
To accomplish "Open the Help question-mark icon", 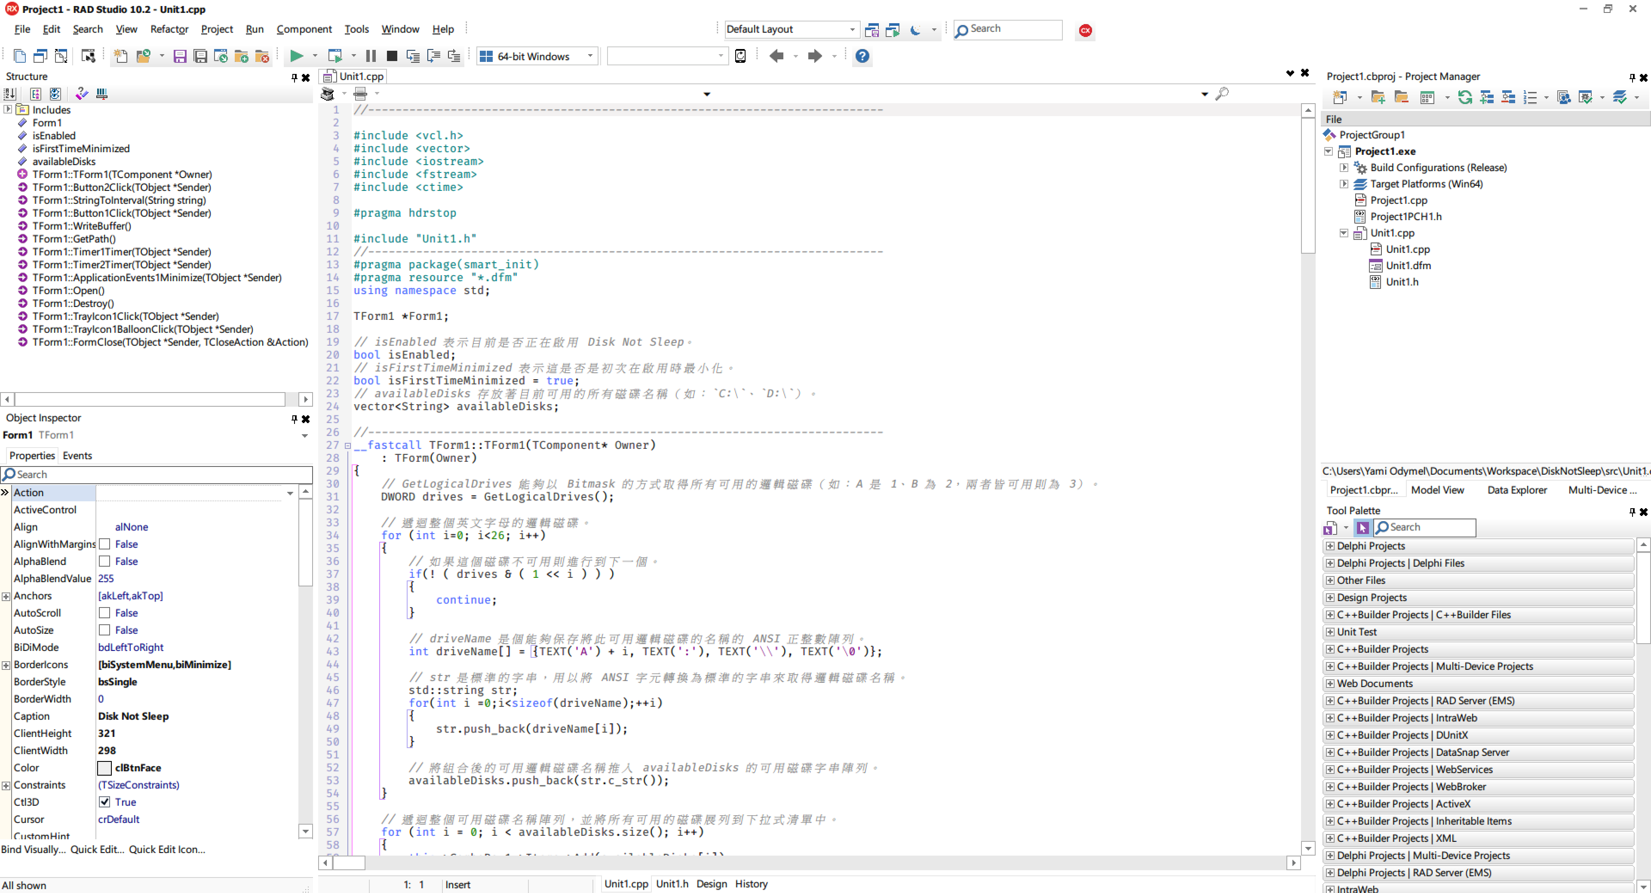I will [862, 56].
